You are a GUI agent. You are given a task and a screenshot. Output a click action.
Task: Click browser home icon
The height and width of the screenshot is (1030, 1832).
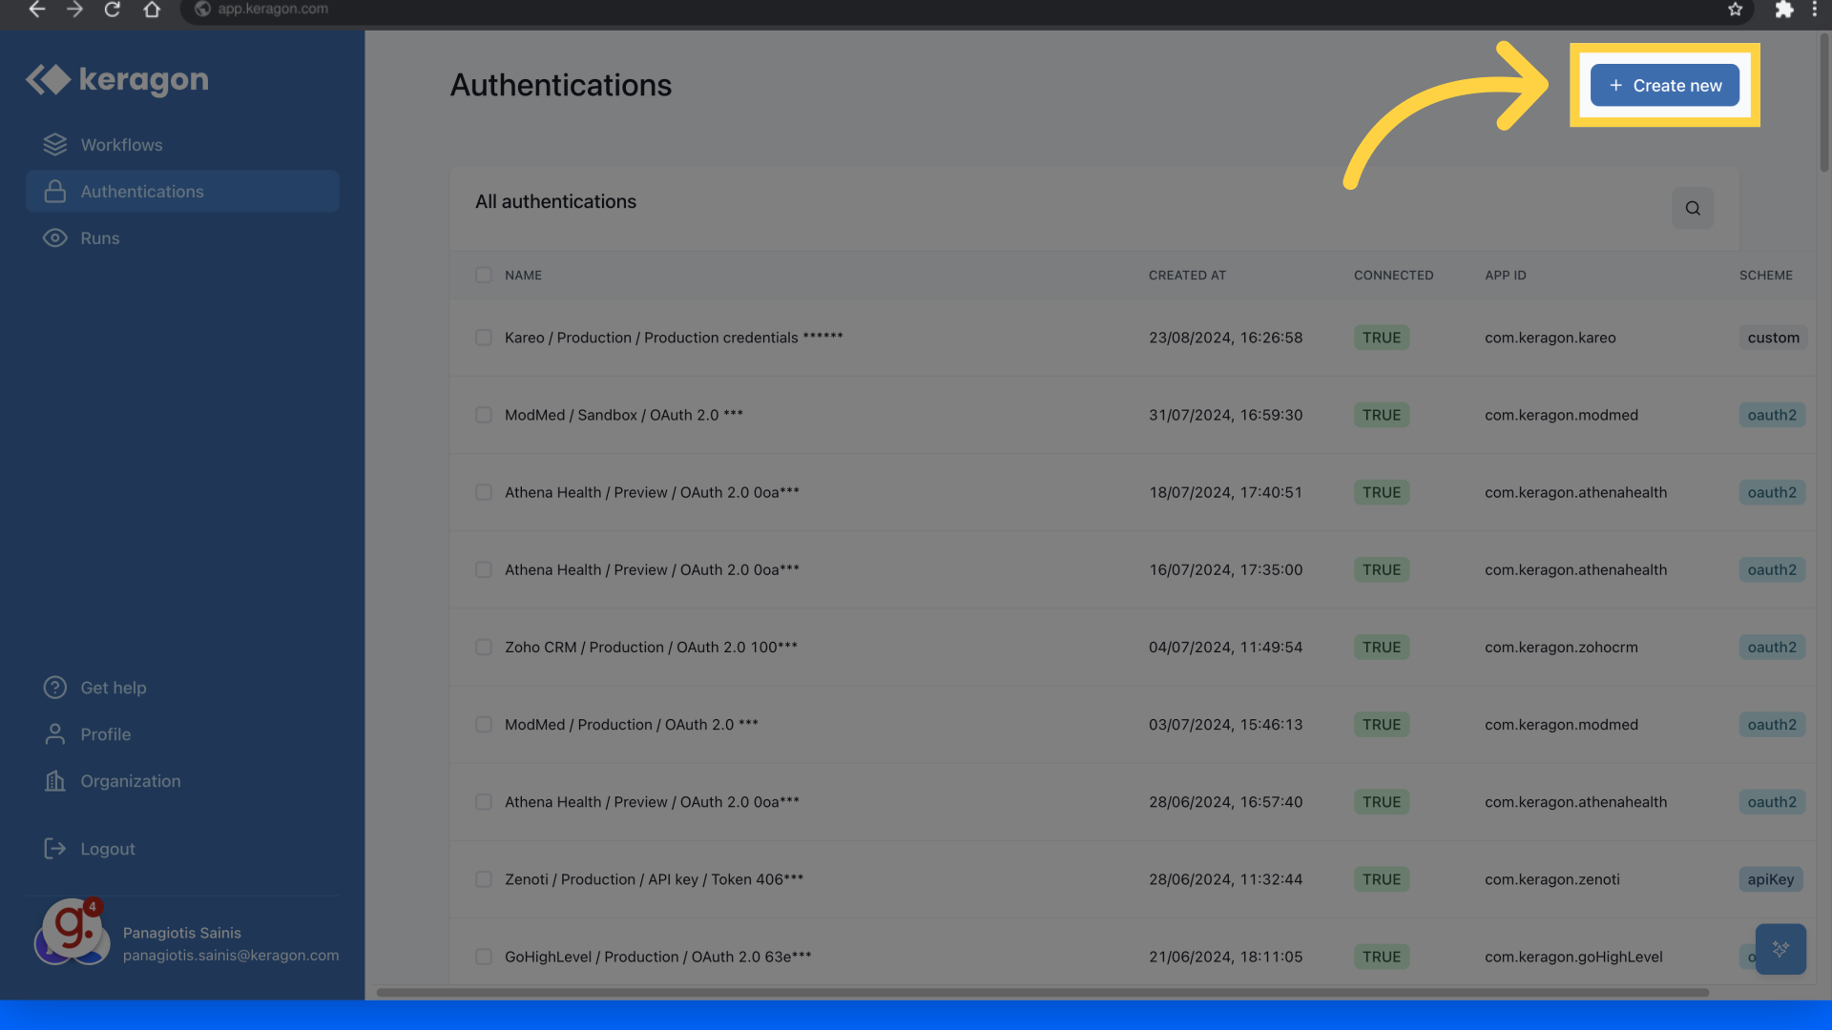(x=152, y=10)
